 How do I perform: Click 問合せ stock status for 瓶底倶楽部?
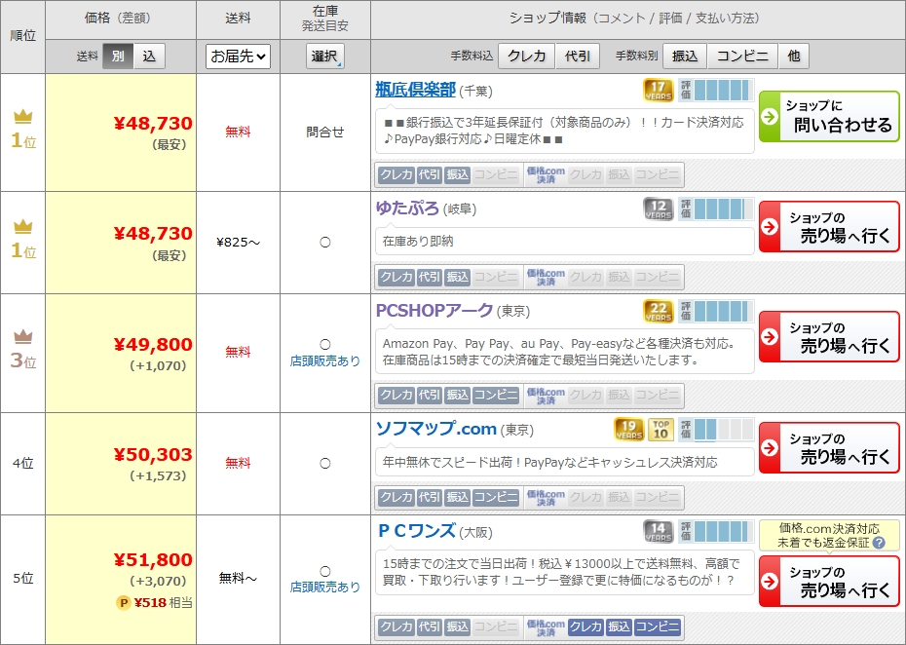(325, 132)
